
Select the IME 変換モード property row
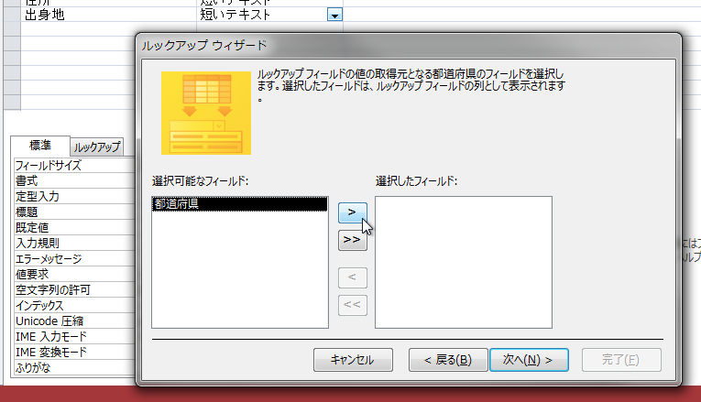[x=74, y=353]
